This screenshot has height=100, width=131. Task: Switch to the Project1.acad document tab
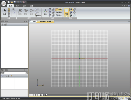point(45,22)
